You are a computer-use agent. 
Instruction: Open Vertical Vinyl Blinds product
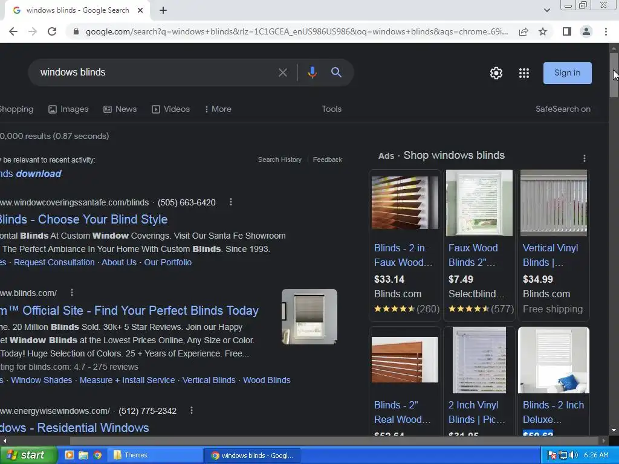click(x=550, y=256)
